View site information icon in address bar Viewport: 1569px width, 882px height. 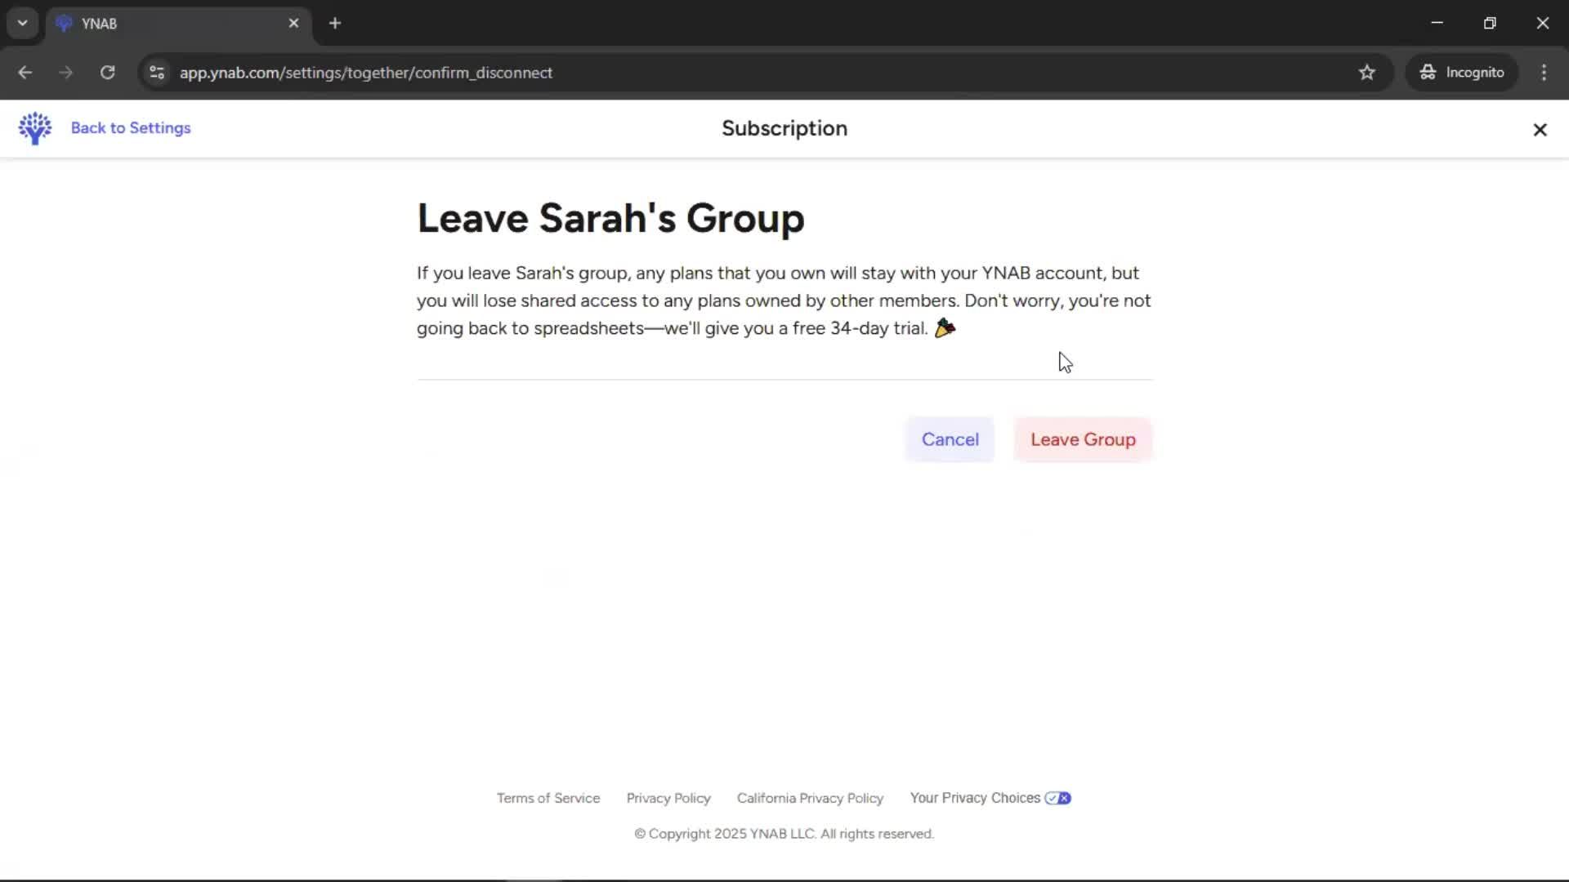(x=157, y=73)
